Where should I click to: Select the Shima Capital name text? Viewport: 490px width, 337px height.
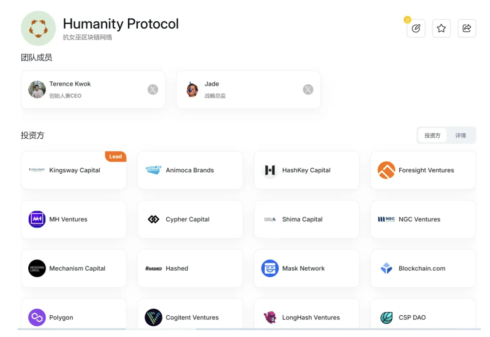(x=302, y=219)
